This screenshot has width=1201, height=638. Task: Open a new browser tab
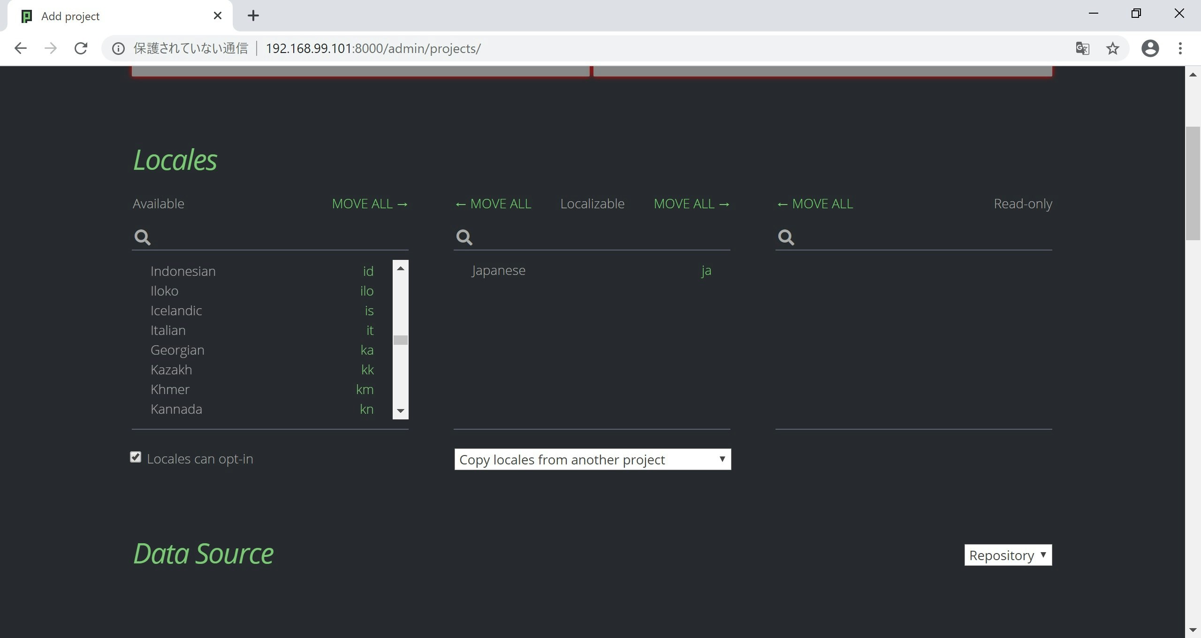253,16
